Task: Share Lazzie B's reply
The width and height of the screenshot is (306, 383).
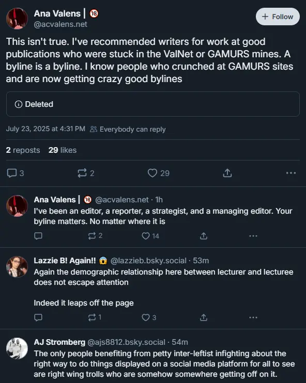Action: (204, 317)
